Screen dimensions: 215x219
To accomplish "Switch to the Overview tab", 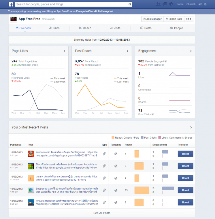I will coord(24,28).
